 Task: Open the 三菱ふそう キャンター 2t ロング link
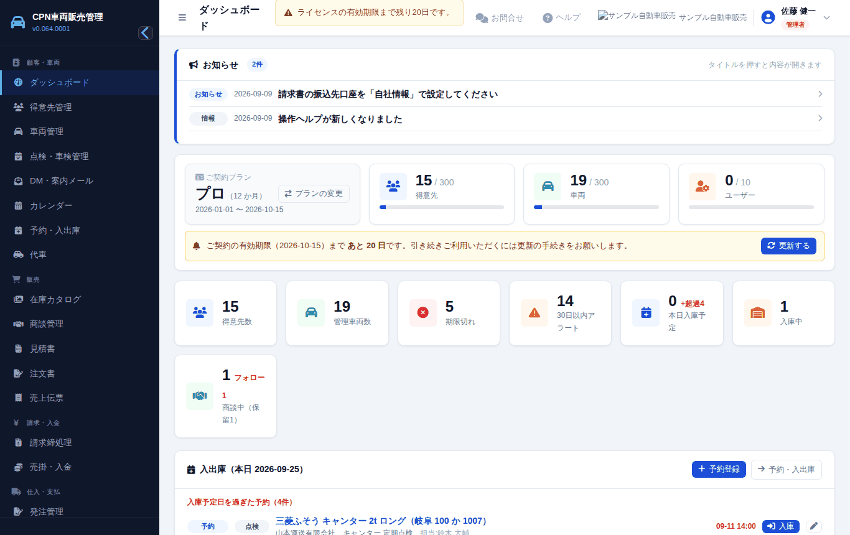click(383, 521)
